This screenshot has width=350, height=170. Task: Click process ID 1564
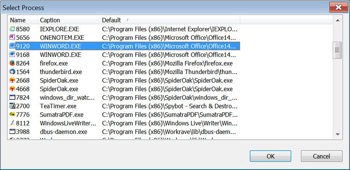[x=23, y=72]
